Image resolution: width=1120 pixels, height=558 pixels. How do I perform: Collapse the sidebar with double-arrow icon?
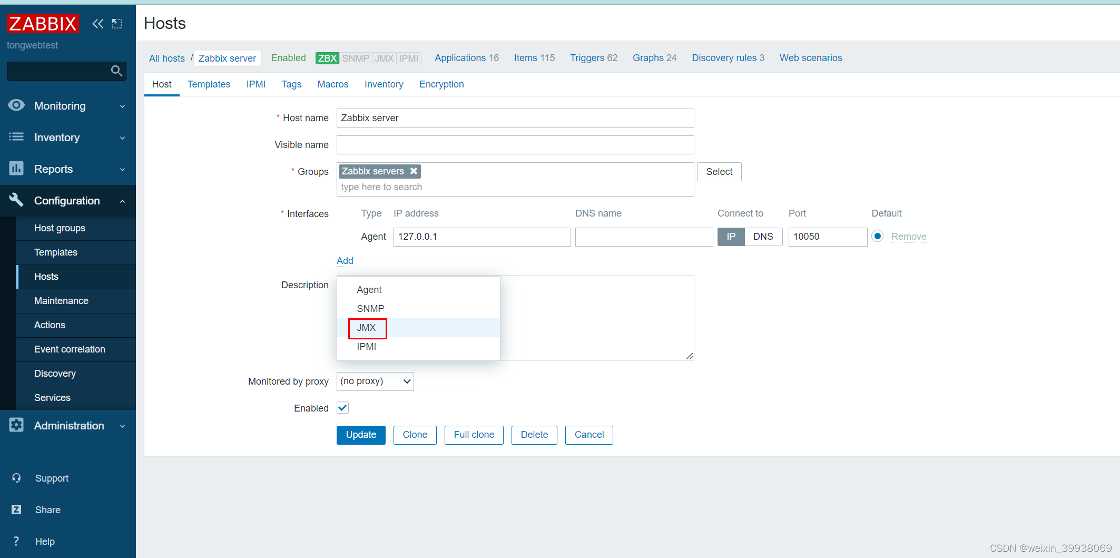coord(98,24)
